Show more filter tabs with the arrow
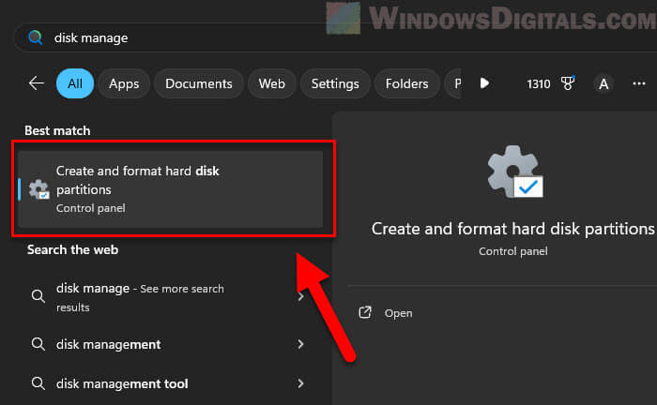 (x=484, y=83)
